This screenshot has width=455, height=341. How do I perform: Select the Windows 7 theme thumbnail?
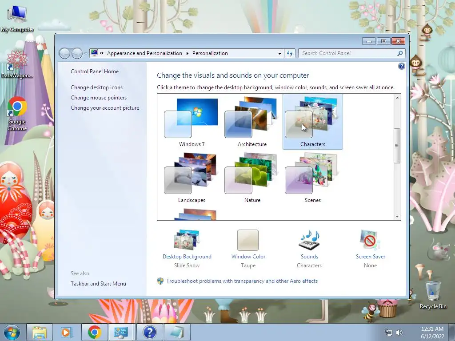tap(192, 122)
